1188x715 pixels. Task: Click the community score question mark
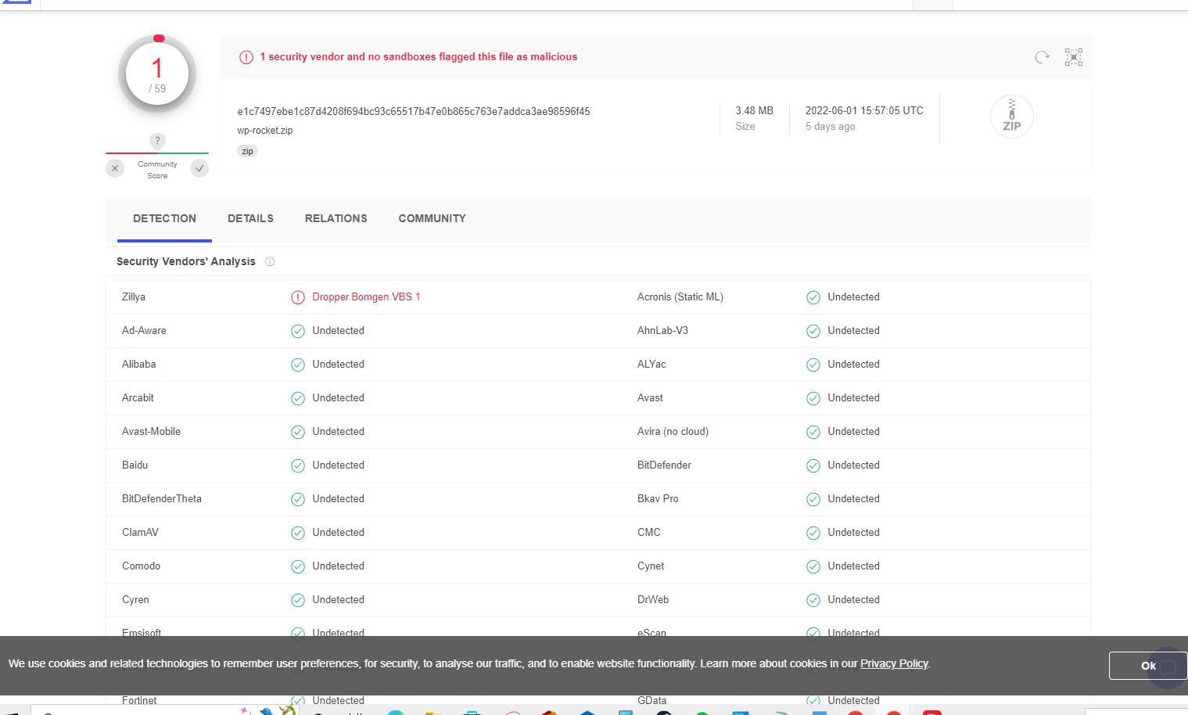157,141
